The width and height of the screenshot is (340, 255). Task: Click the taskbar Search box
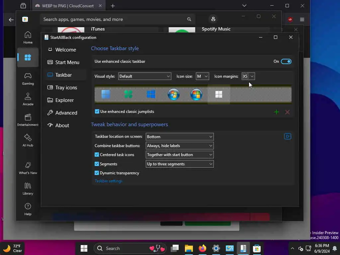click(130, 248)
